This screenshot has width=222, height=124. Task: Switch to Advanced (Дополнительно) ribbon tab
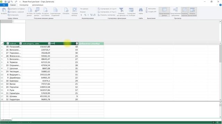[x=38, y=5]
